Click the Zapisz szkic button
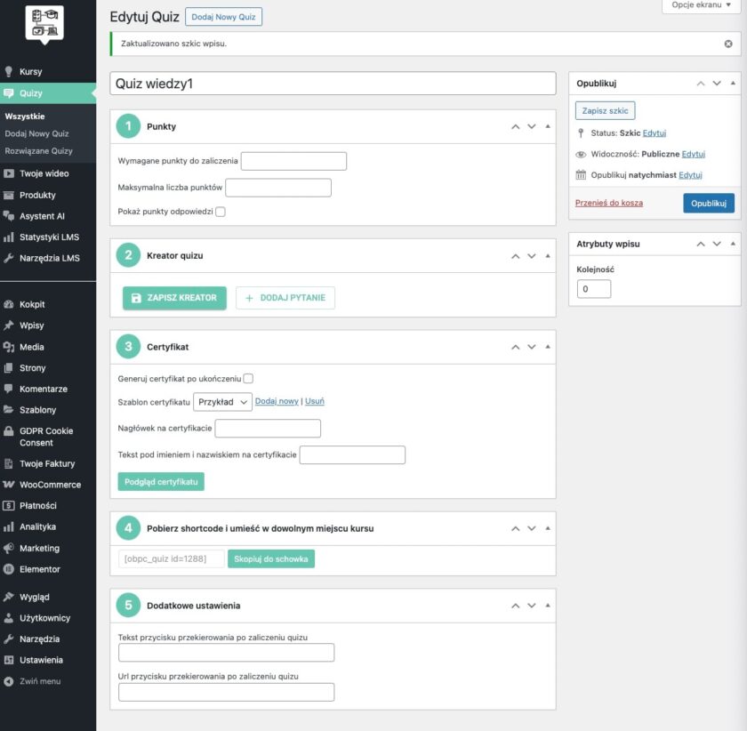This screenshot has width=747, height=731. pyautogui.click(x=606, y=110)
